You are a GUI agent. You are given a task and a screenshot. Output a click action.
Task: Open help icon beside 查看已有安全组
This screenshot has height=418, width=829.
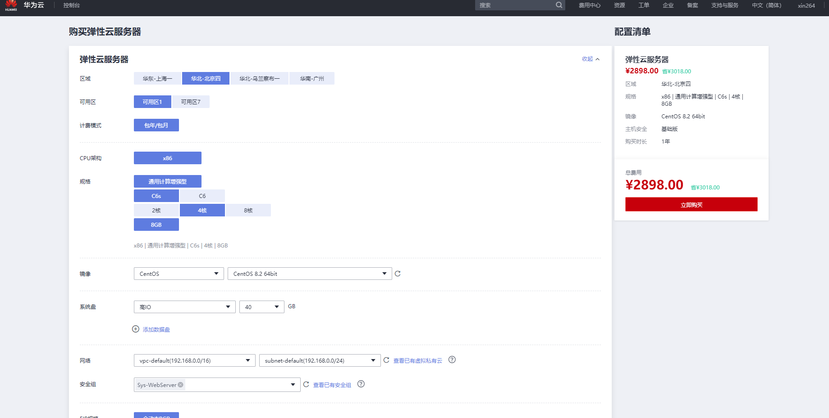point(361,384)
